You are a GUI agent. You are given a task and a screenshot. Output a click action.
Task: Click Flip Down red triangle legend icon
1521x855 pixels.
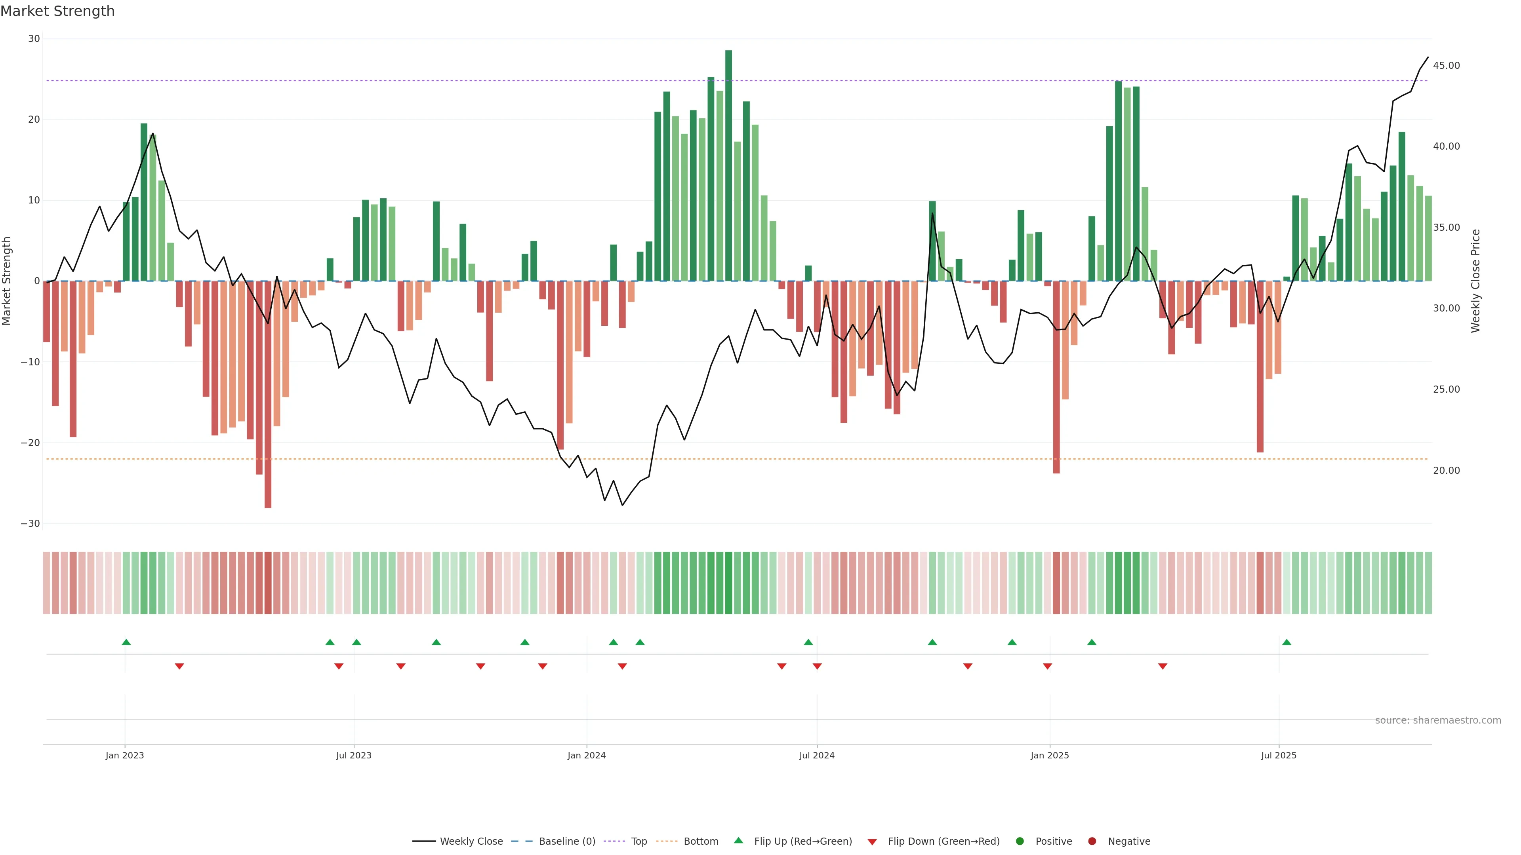pyautogui.click(x=872, y=842)
